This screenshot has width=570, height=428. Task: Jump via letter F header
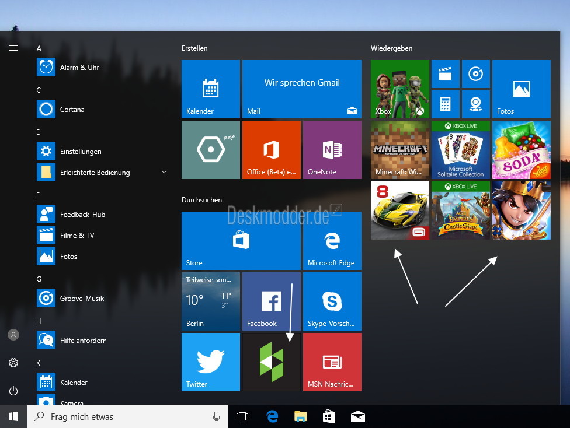[x=38, y=195]
